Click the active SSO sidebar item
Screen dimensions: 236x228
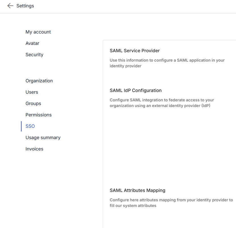[x=30, y=126]
